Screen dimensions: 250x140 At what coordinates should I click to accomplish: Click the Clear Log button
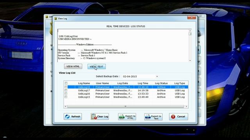[x=100, y=117]
